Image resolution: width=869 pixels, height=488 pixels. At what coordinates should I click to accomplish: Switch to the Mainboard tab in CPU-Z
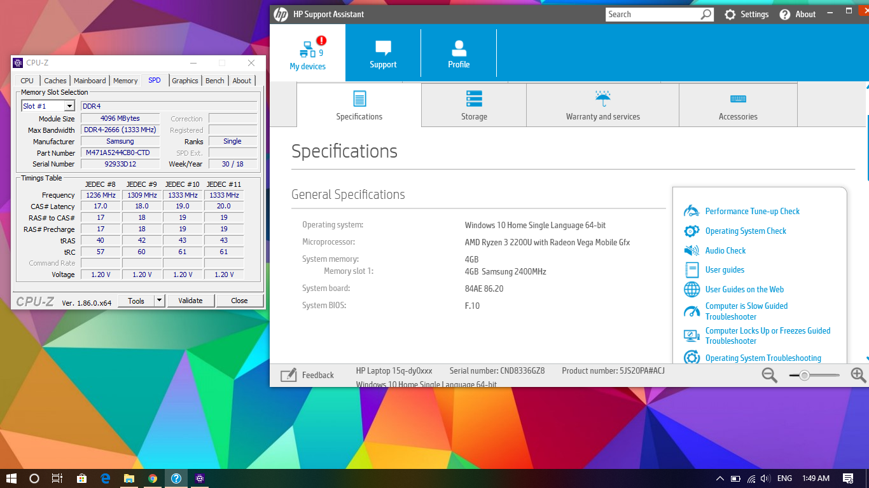(x=90, y=81)
